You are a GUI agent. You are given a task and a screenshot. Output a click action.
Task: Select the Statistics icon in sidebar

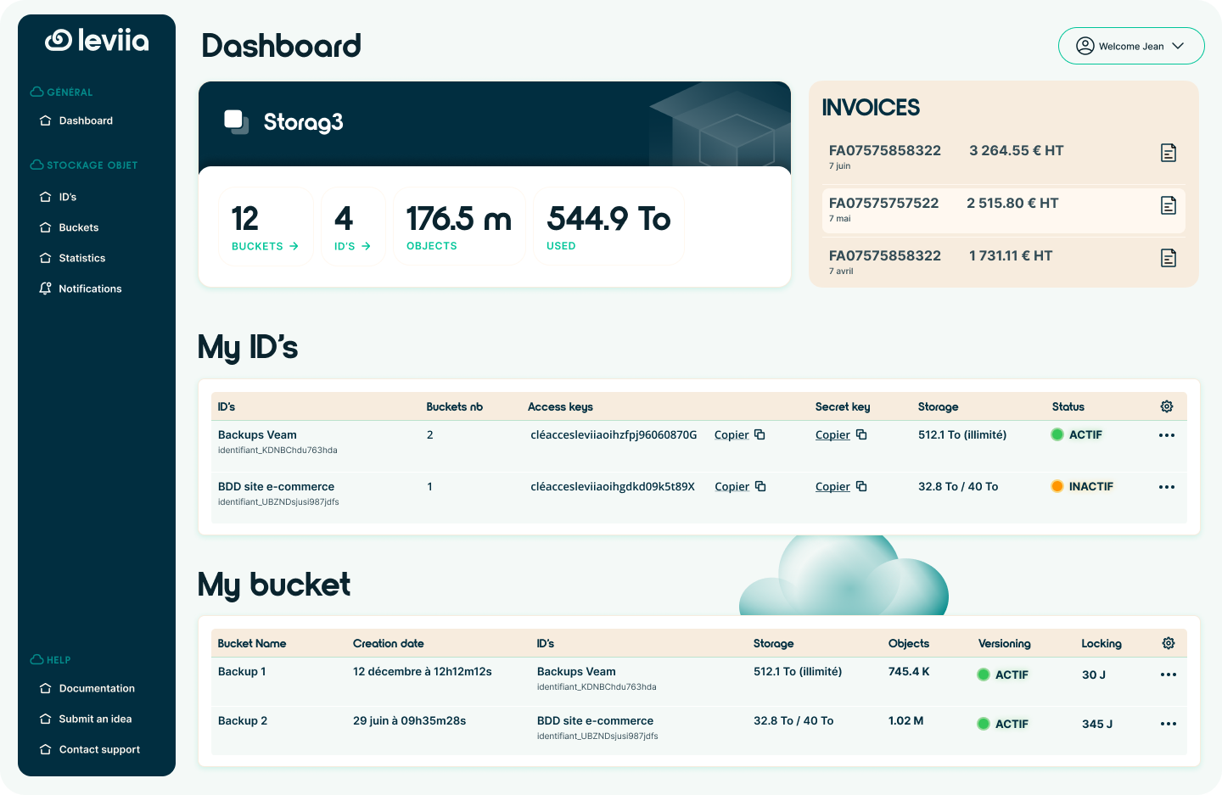(x=46, y=257)
